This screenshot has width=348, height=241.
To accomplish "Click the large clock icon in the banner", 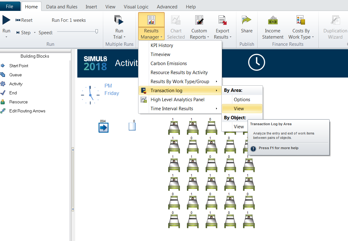I will click(x=256, y=63).
